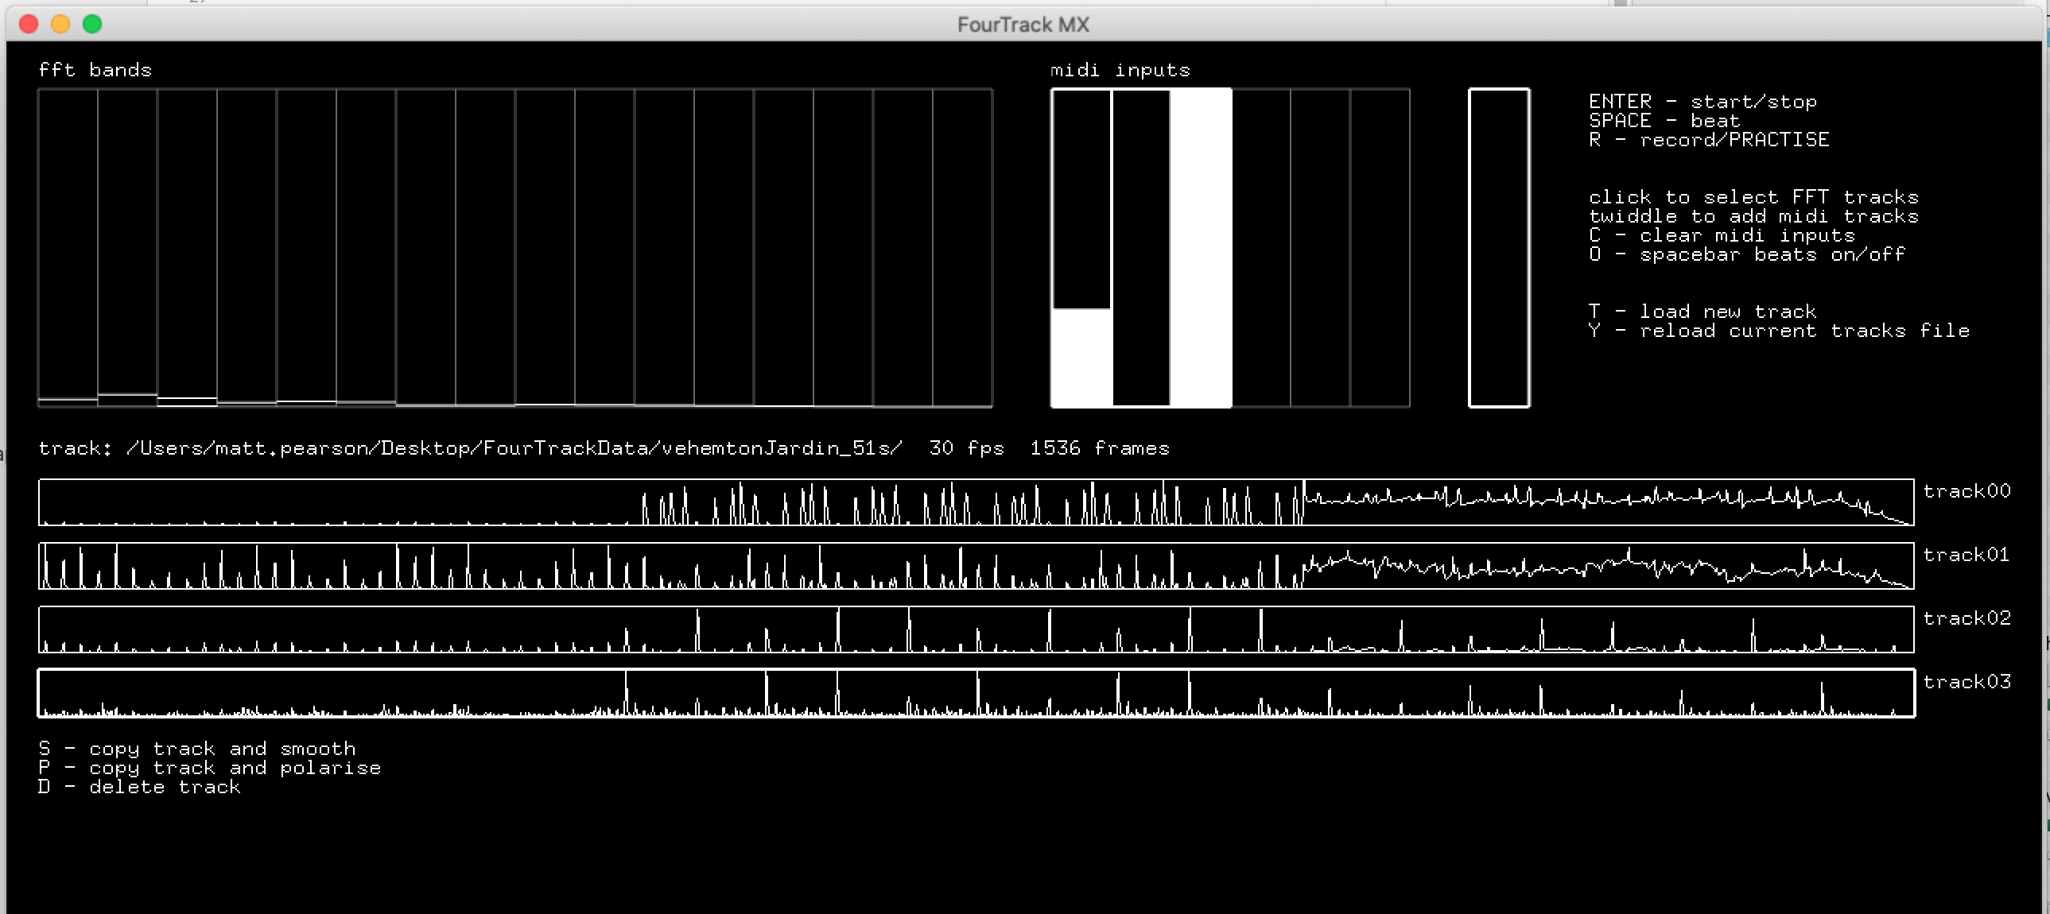Click the 'D - delete track' text
Image resolution: width=2050 pixels, height=914 pixels.
click(139, 787)
